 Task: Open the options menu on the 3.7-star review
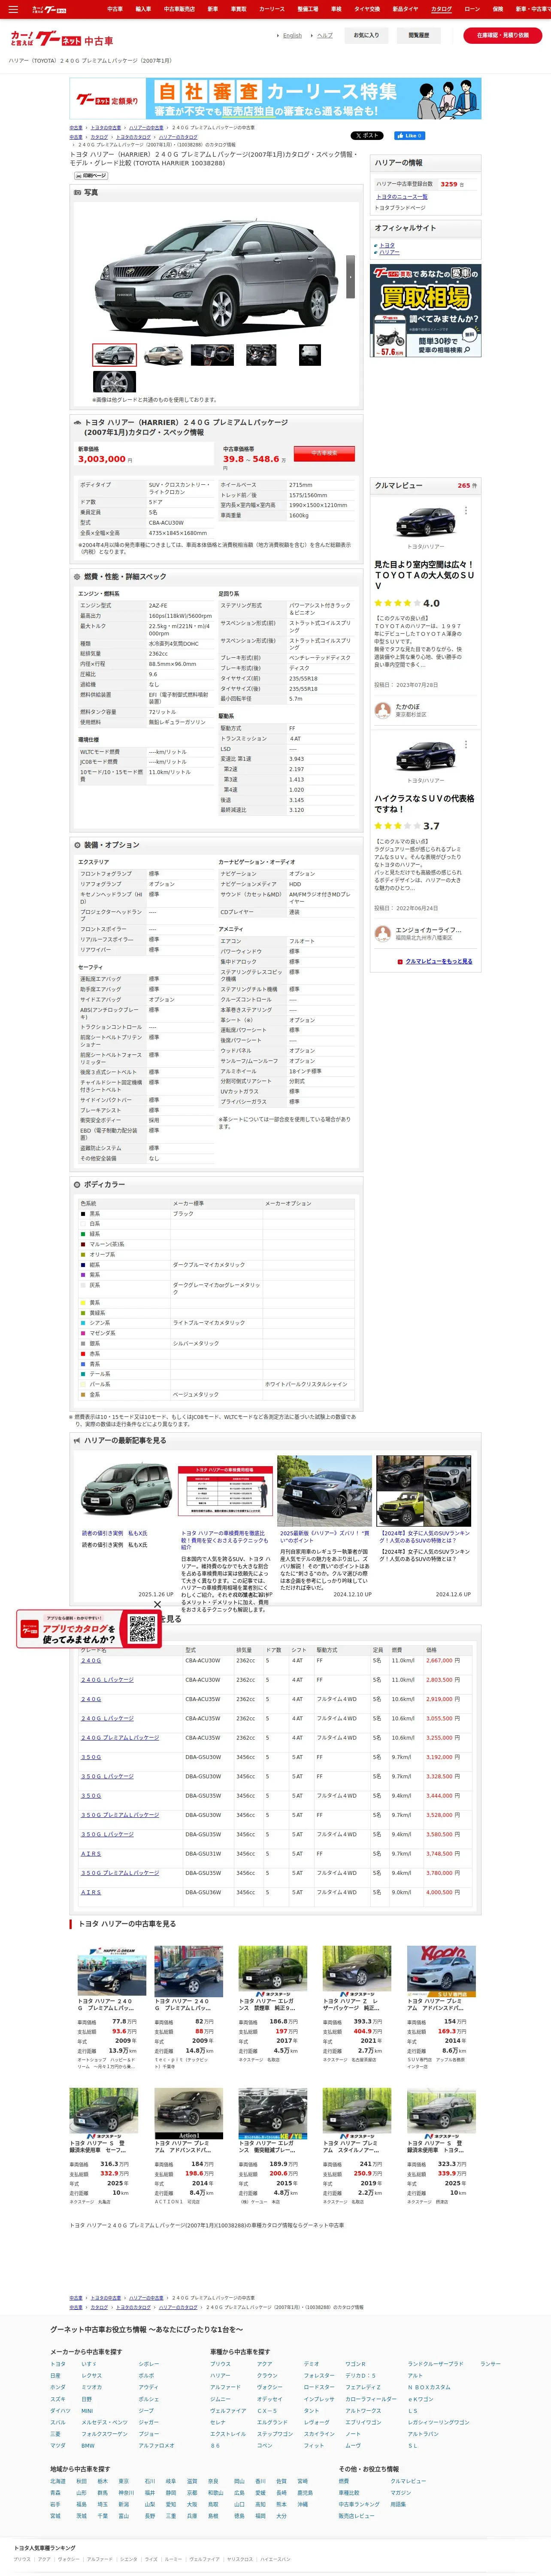(x=466, y=744)
